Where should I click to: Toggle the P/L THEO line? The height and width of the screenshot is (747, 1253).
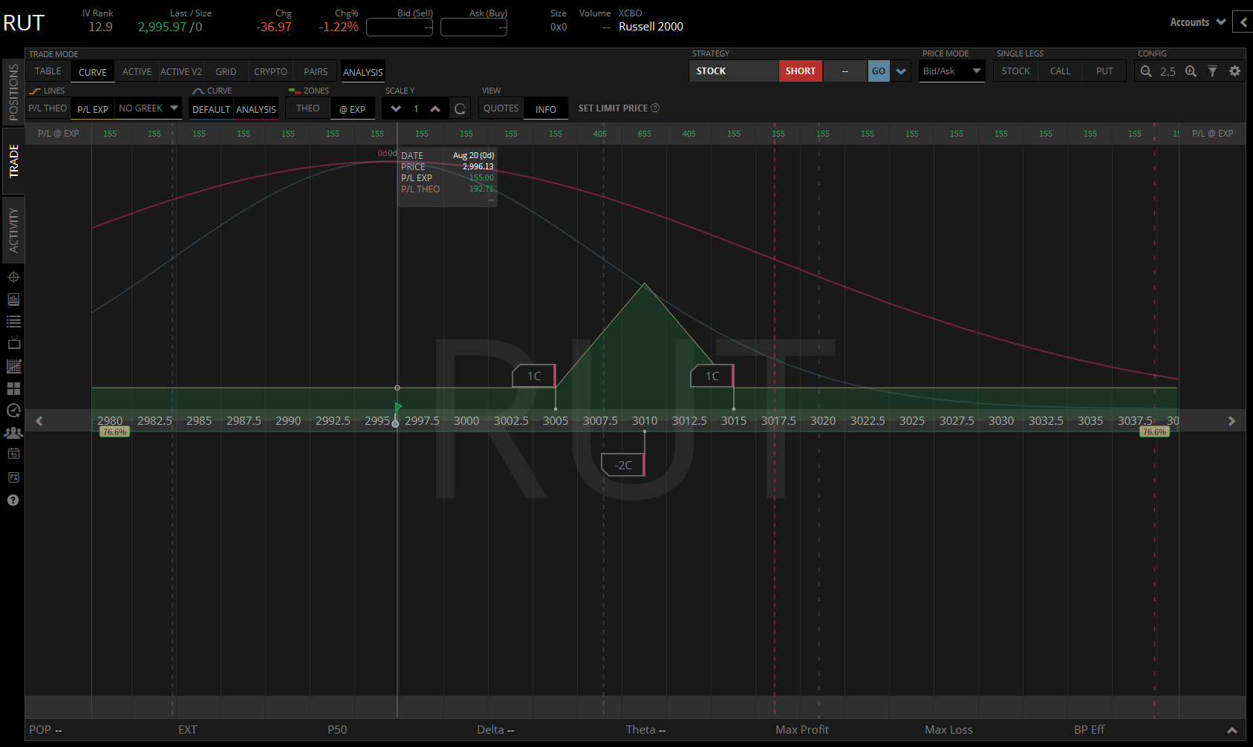click(48, 108)
